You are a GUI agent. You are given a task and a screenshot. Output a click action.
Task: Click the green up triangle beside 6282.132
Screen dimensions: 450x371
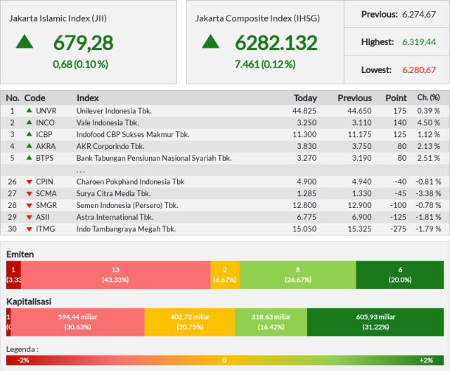pyautogui.click(x=211, y=41)
